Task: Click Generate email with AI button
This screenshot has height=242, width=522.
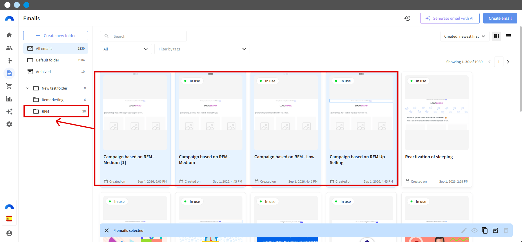Action: click(450, 18)
